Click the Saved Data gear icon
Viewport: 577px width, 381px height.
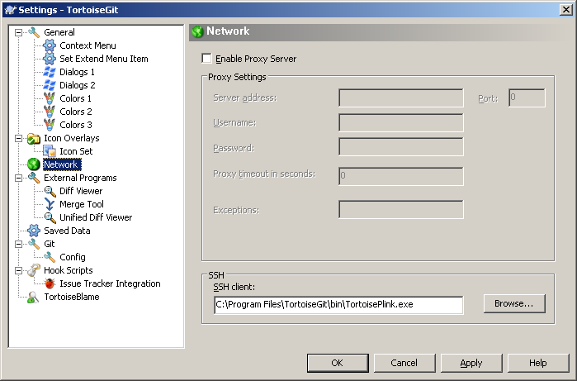click(34, 231)
